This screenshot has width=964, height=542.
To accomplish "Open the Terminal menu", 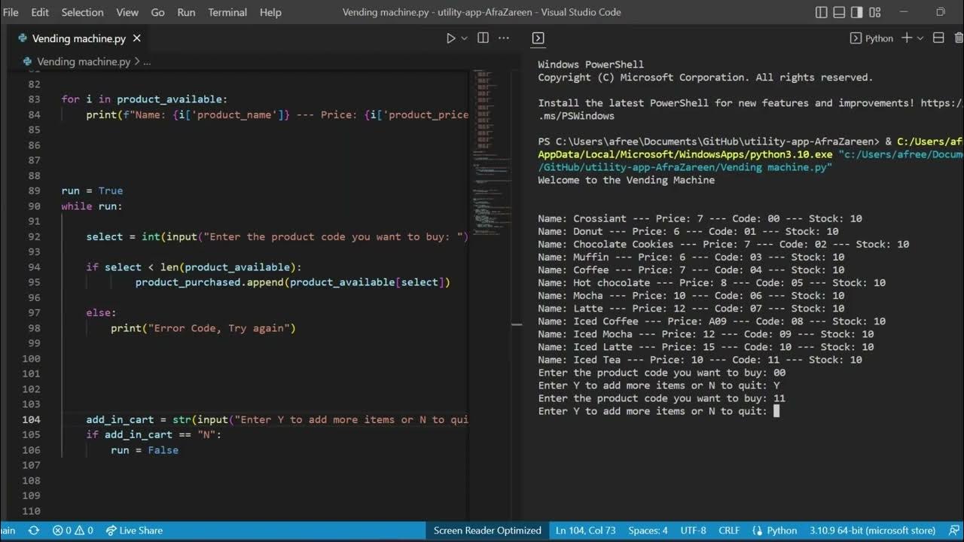I will 227,12.
